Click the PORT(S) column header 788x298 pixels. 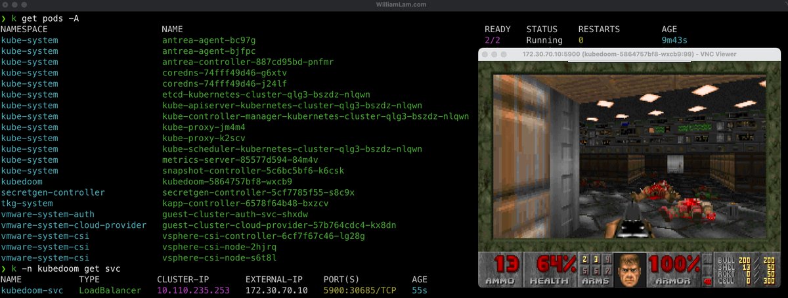[x=341, y=279]
